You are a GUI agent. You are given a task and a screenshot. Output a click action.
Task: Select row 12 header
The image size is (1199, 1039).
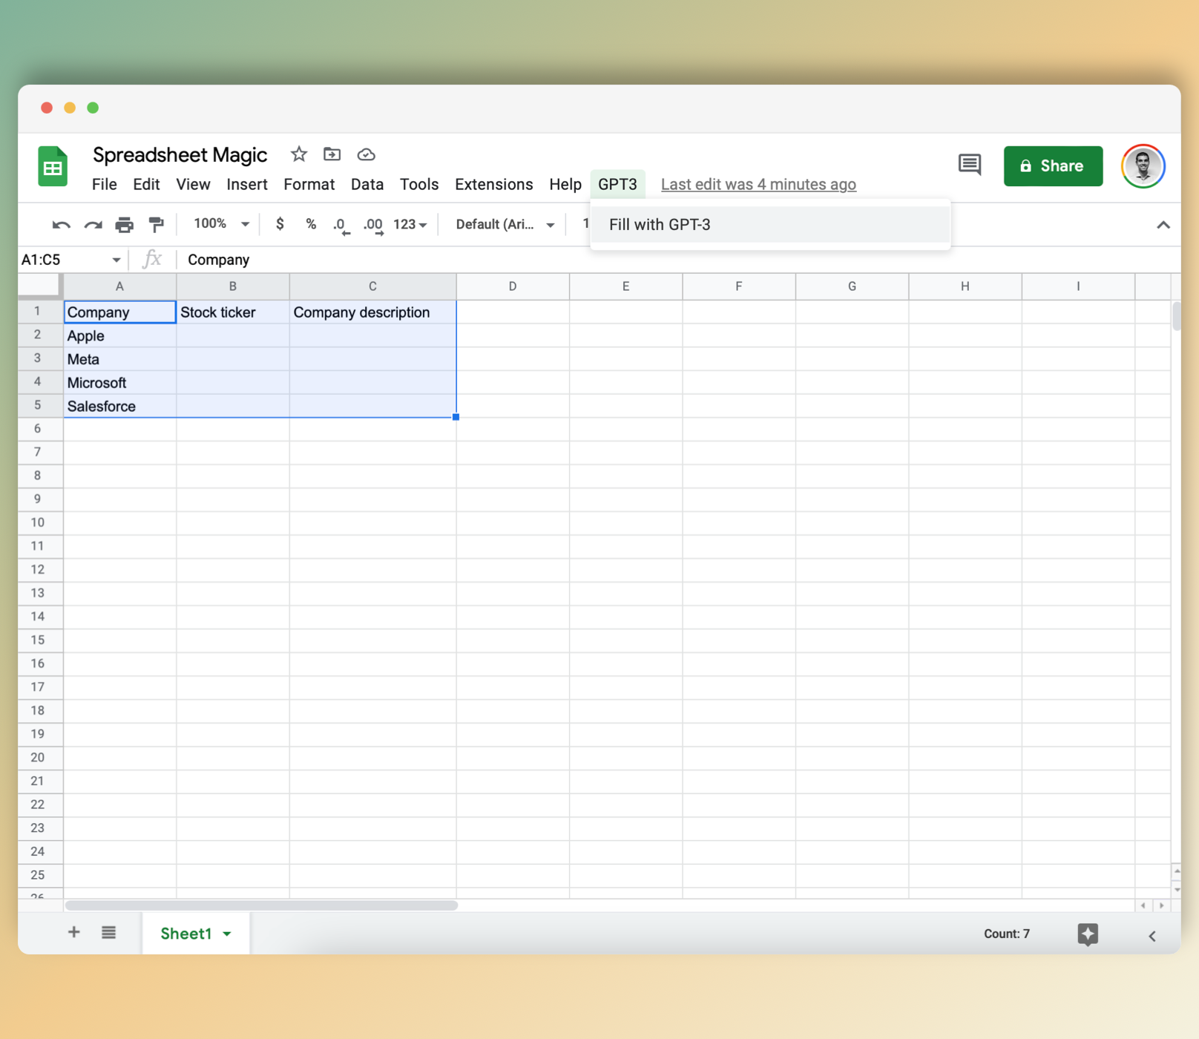38,570
